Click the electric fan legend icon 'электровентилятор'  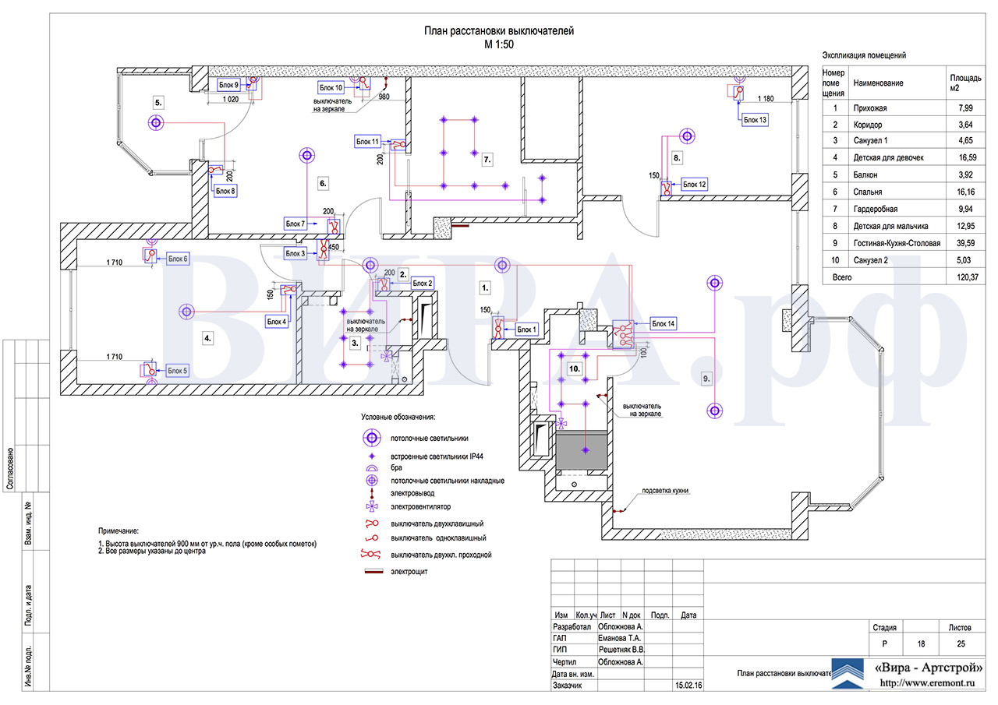(372, 506)
